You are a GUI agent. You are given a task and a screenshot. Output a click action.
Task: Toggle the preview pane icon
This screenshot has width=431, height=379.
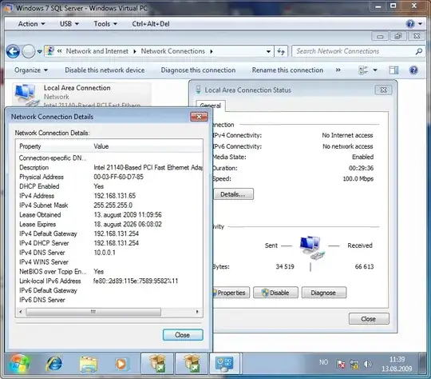pyautogui.click(x=393, y=70)
